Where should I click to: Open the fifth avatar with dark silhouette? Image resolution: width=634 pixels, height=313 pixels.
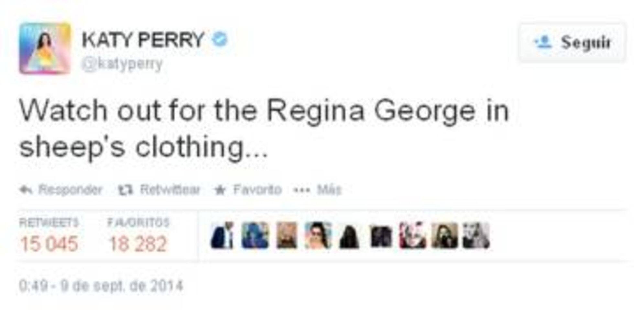point(349,236)
